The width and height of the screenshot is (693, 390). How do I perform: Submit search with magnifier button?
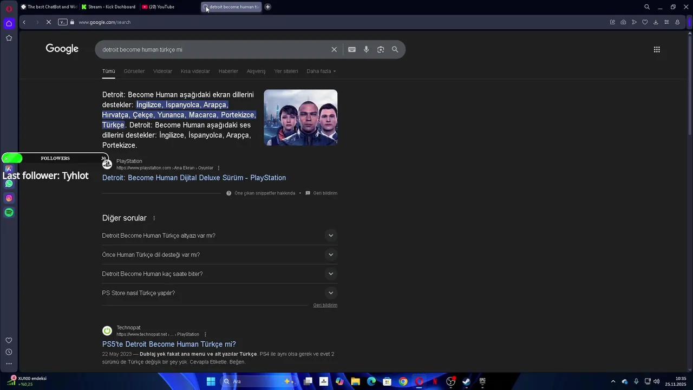pos(395,49)
